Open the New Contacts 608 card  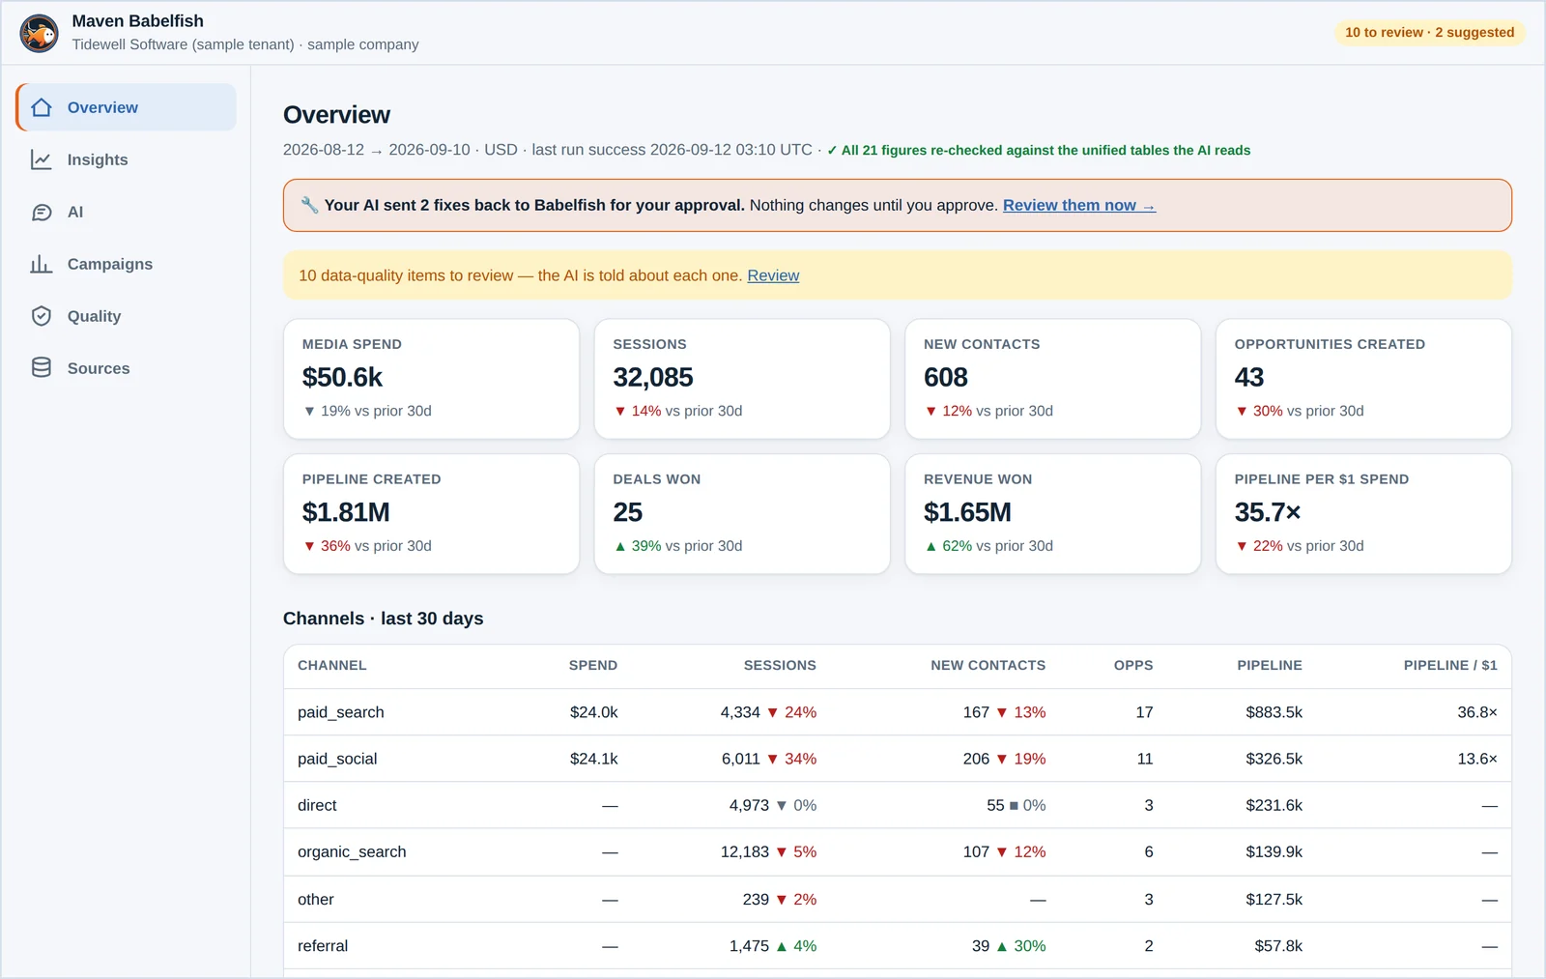(1053, 379)
